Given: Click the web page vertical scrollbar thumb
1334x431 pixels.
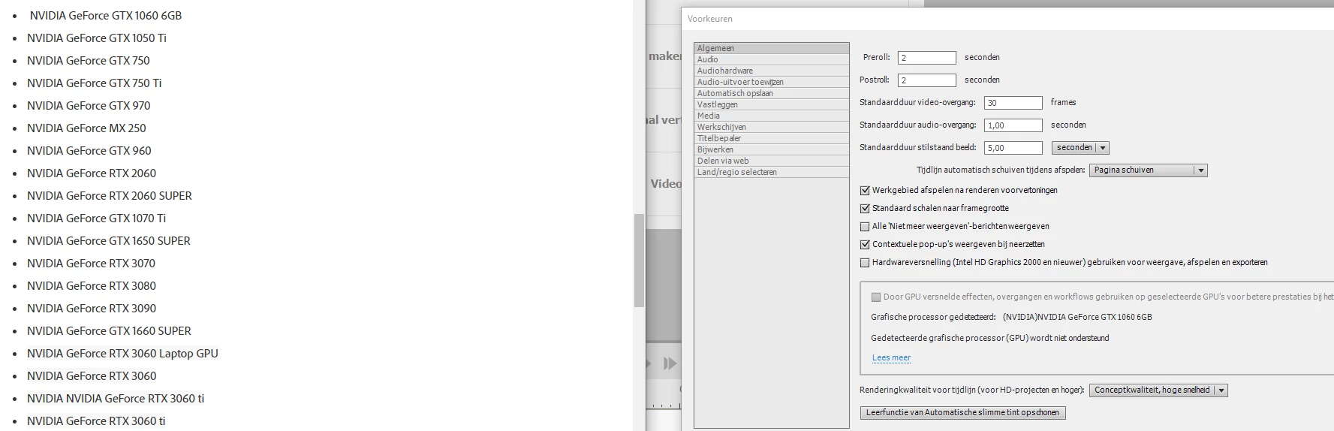Looking at the screenshot, I should click(640, 261).
